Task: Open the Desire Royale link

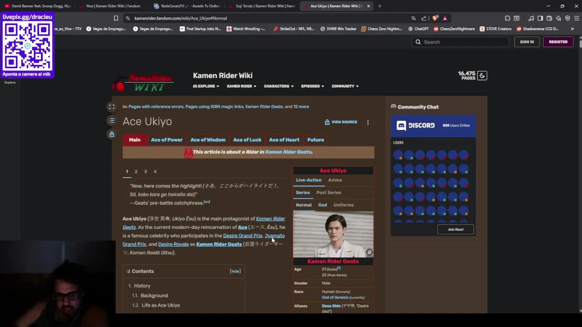Action: coord(173,244)
